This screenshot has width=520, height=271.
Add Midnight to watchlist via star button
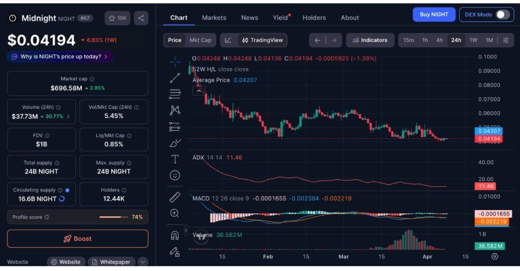117,18
